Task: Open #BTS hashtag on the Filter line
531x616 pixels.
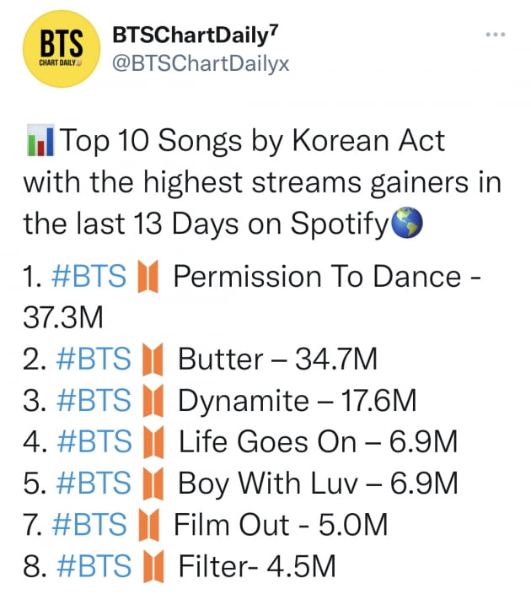Action: 94,565
